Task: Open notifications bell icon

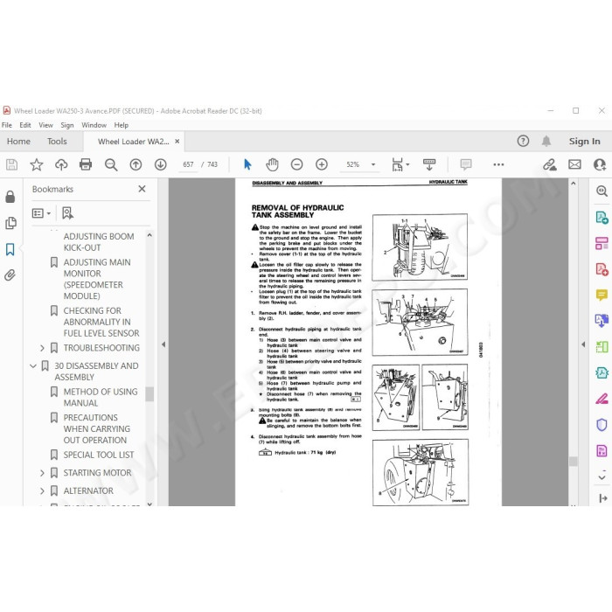Action: (546, 141)
